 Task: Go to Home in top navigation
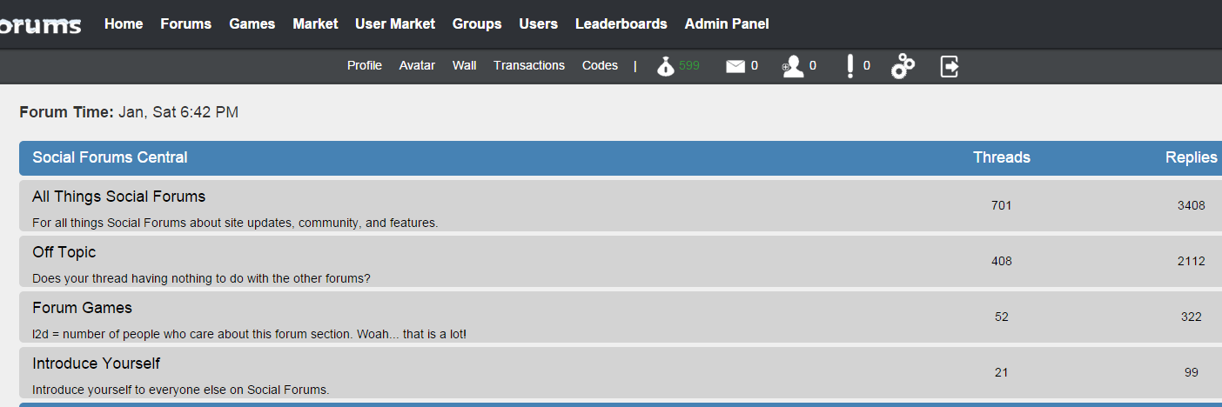point(124,24)
